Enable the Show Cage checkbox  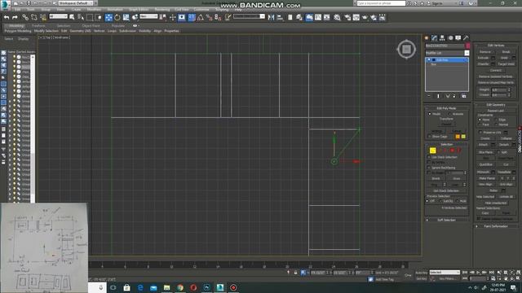[x=430, y=137]
